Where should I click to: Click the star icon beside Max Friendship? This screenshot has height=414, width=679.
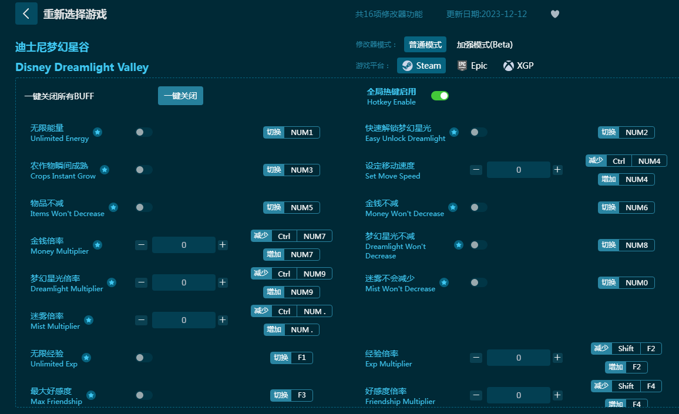click(91, 395)
